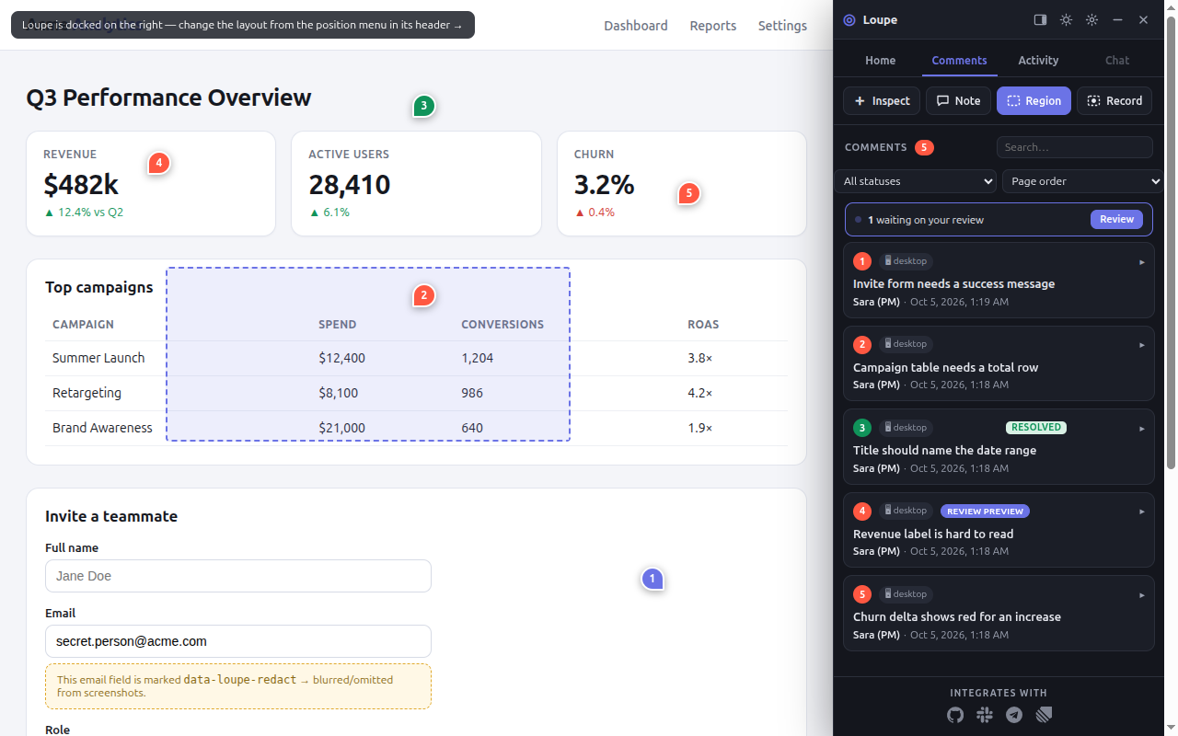Screen dimensions: 1178x736
Task: Click the Review button
Action: click(x=1116, y=219)
